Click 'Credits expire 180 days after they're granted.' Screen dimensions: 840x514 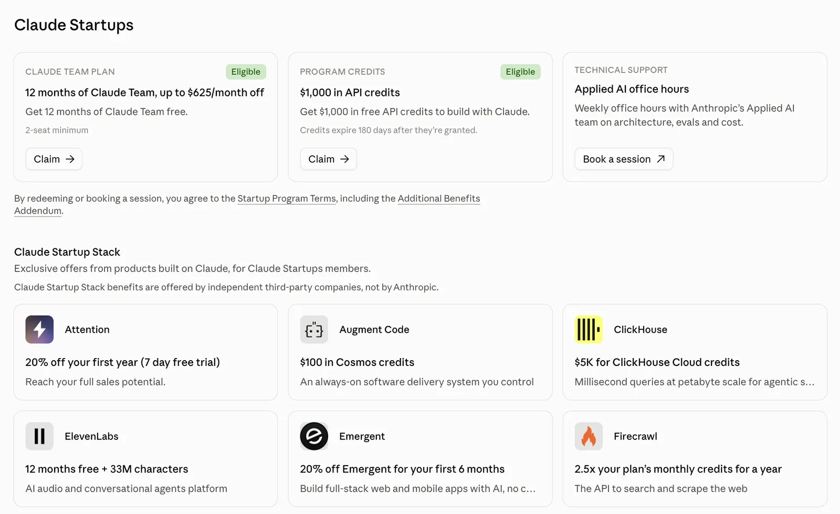click(388, 130)
